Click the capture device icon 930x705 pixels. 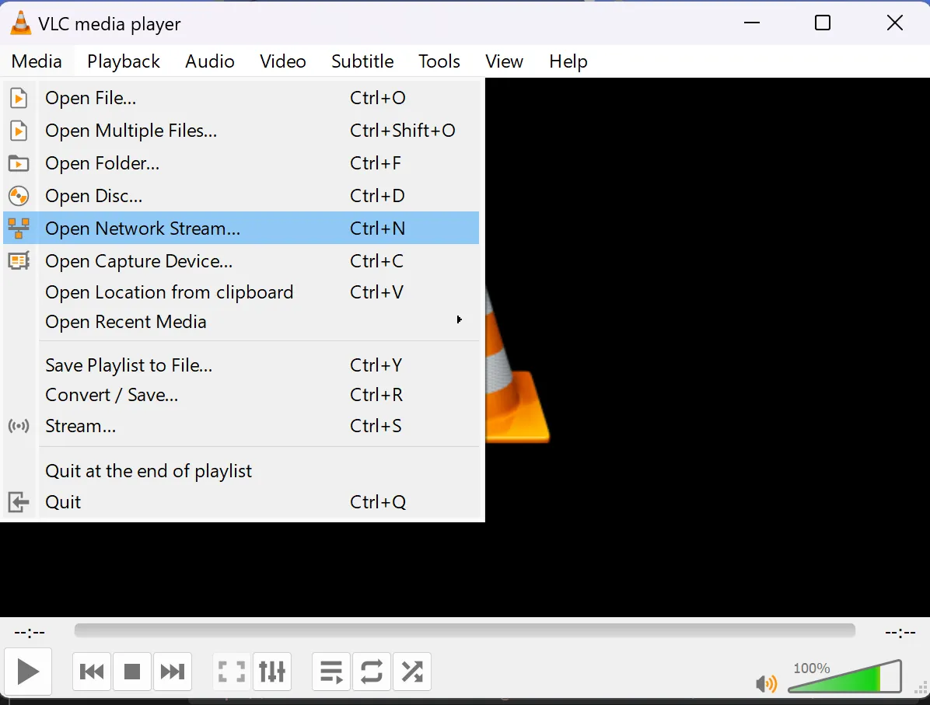(19, 261)
